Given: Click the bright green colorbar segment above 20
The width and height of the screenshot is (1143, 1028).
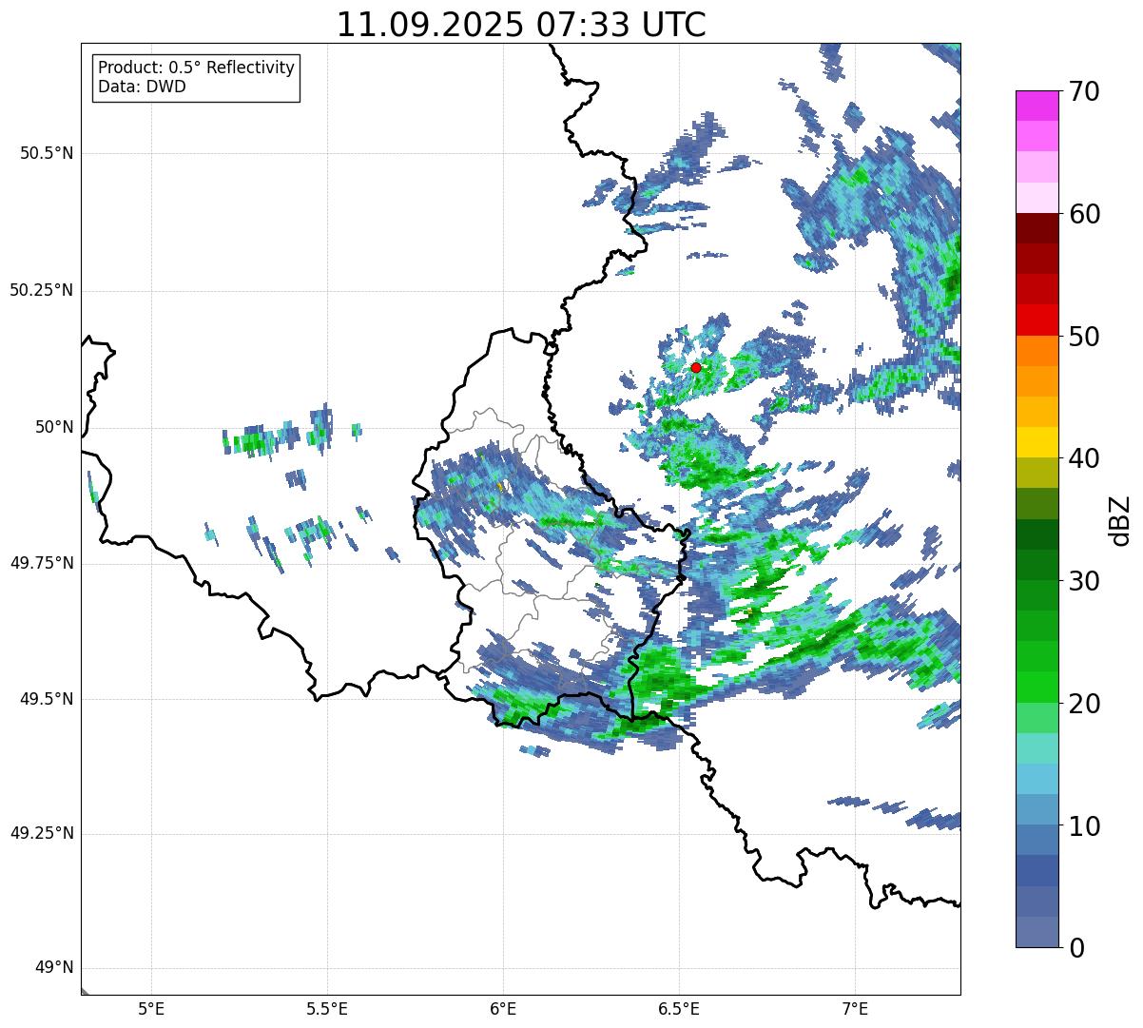Looking at the screenshot, I should coord(1036,688).
